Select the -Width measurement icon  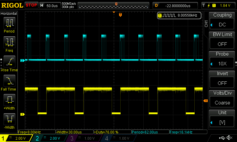[9, 120]
